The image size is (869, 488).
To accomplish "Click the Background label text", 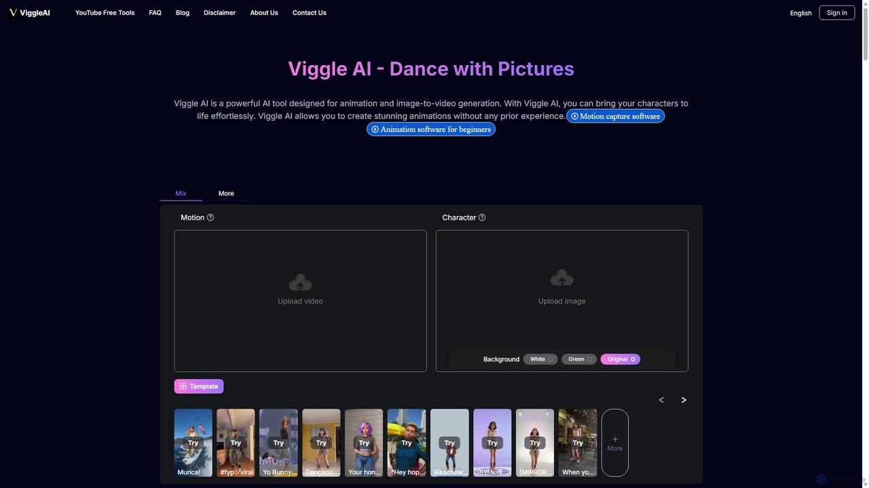I will point(501,359).
